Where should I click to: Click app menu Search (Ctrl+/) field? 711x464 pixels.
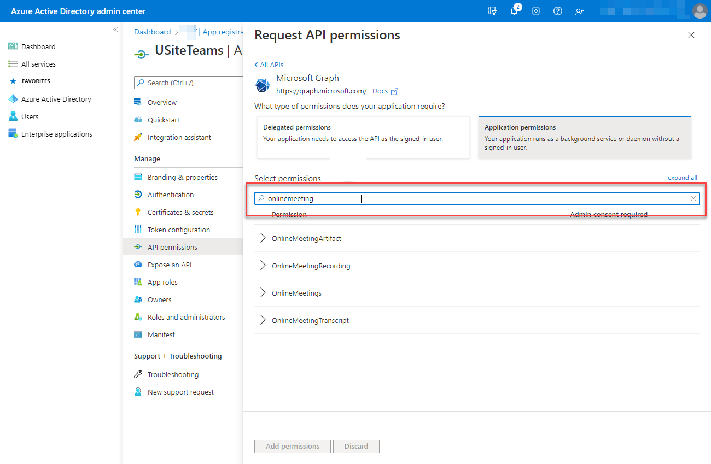[189, 83]
